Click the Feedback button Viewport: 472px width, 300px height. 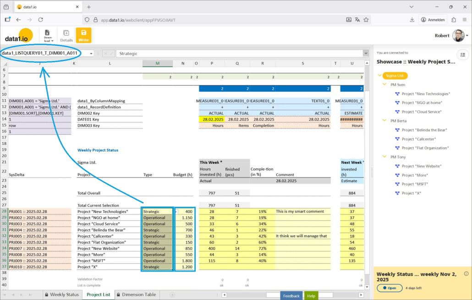(291, 296)
